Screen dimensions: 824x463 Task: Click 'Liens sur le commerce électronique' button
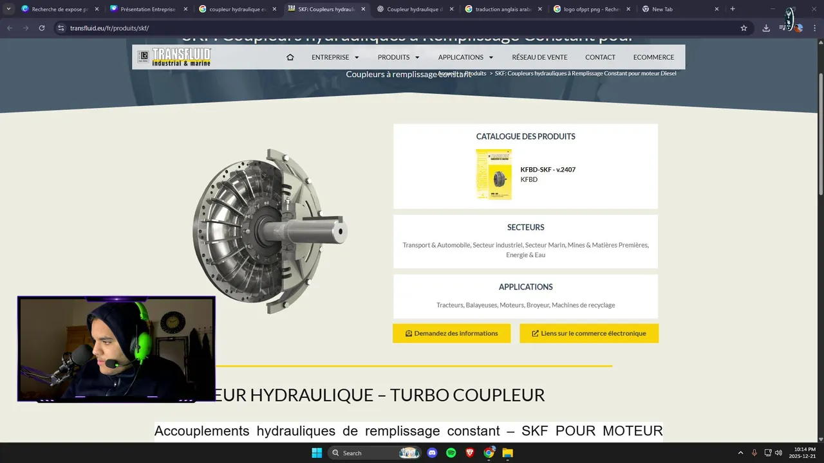tap(589, 333)
